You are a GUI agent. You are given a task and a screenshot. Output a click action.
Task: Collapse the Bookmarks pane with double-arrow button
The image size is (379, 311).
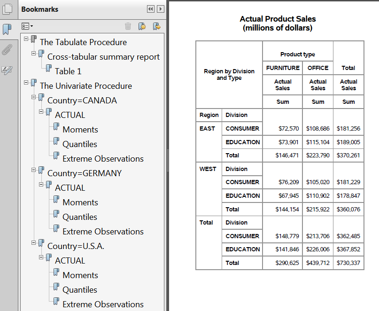[x=150, y=9]
